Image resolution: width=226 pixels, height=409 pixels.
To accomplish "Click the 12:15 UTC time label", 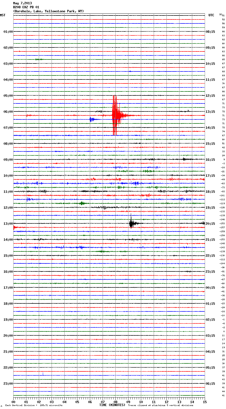I will (x=210, y=96).
